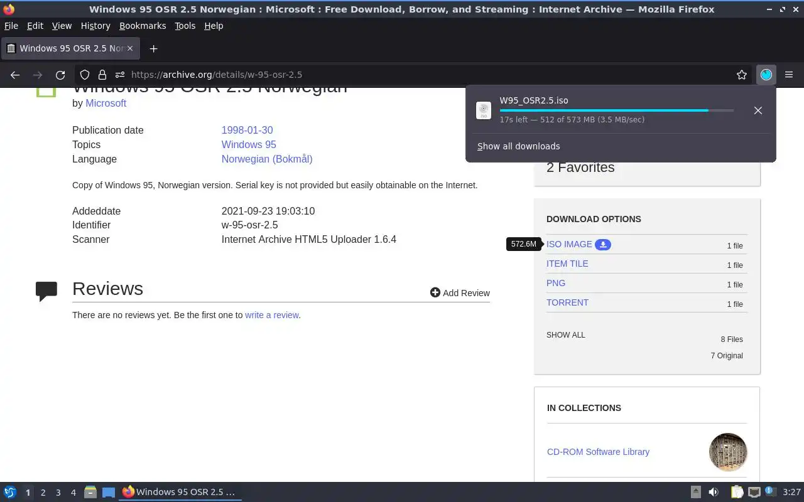Screen dimensions: 804x502
Task: Click the W95_OSR2.5.iso file icon in downloads
Action: click(484, 110)
